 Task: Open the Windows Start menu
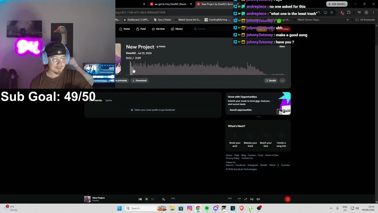coord(119,208)
